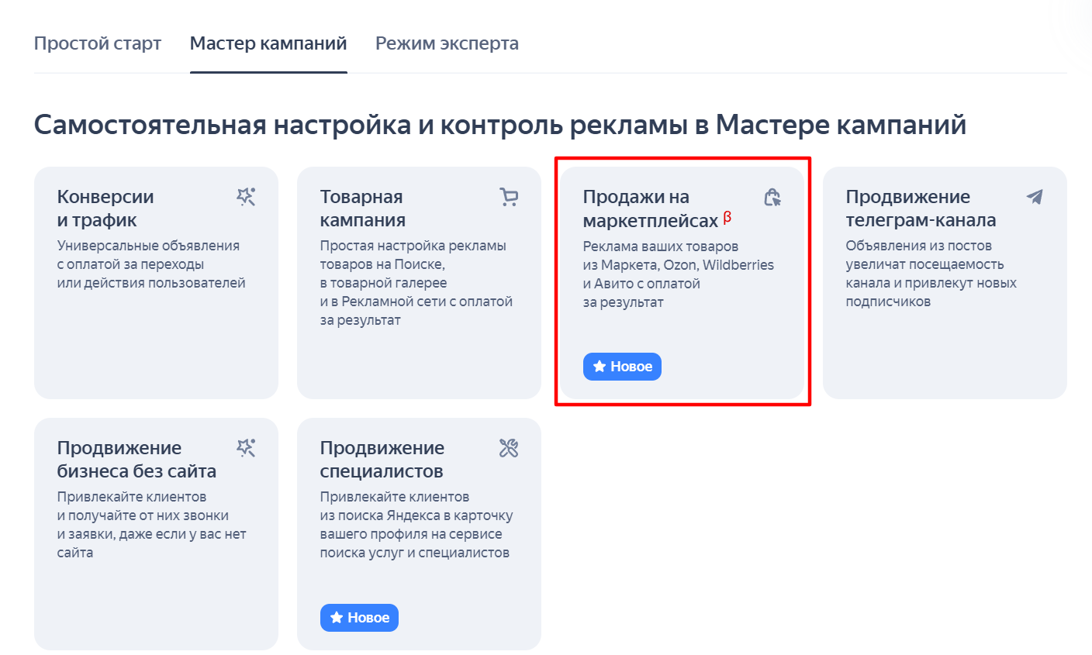The height and width of the screenshot is (655, 1092).
Task: Select Продажи на маркетплейсах heading
Action: [x=651, y=209]
